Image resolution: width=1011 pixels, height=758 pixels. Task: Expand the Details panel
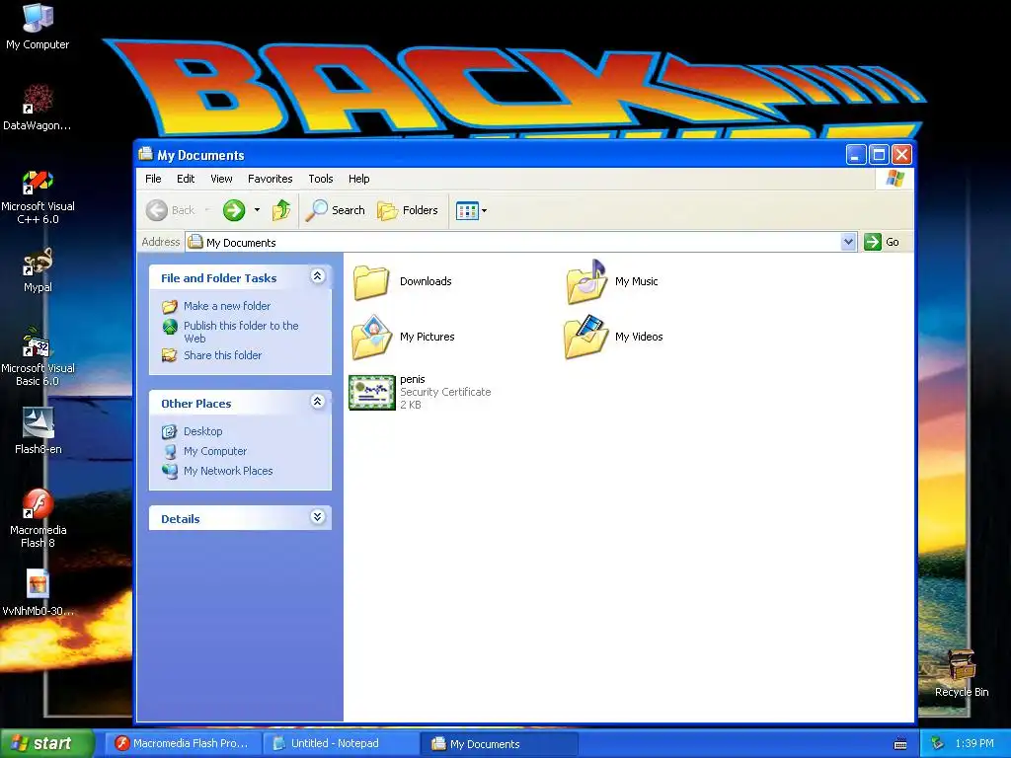pyautogui.click(x=317, y=517)
